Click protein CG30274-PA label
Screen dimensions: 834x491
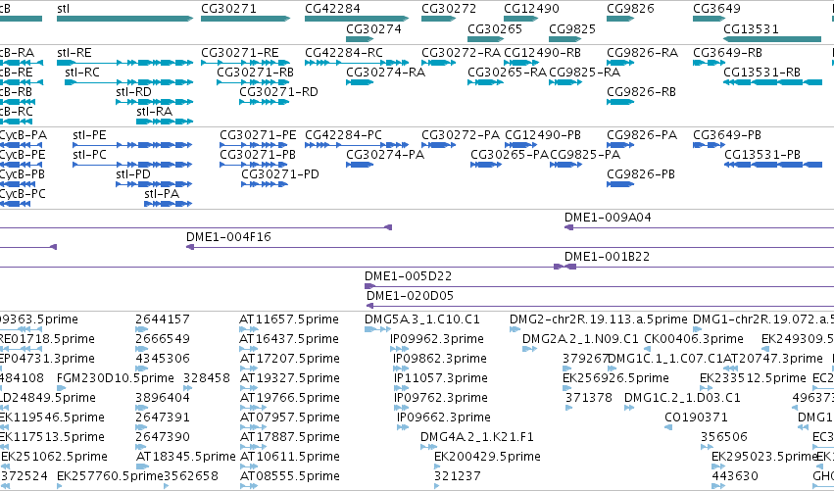pos(385,155)
